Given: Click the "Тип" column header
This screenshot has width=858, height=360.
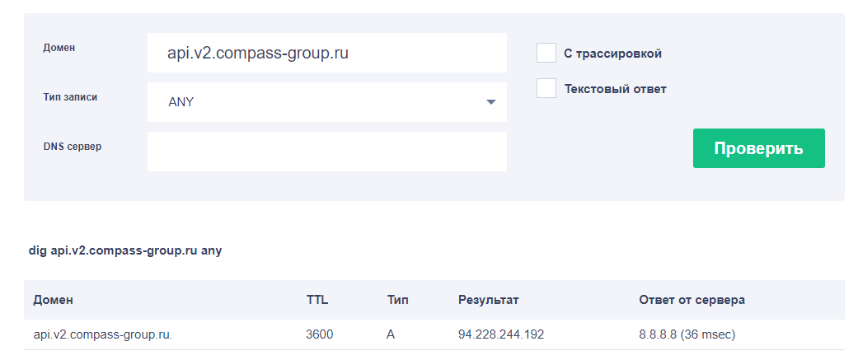Looking at the screenshot, I should click(x=397, y=300).
